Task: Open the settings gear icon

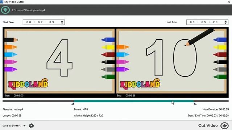Action: click(31, 126)
